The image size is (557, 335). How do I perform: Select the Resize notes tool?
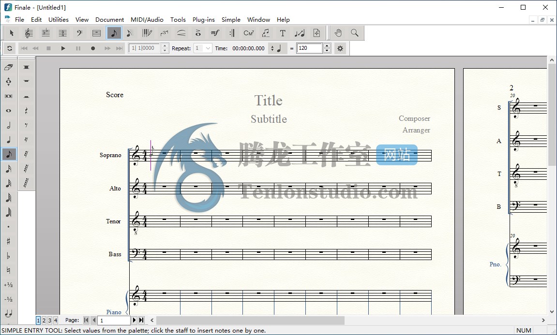(300, 33)
